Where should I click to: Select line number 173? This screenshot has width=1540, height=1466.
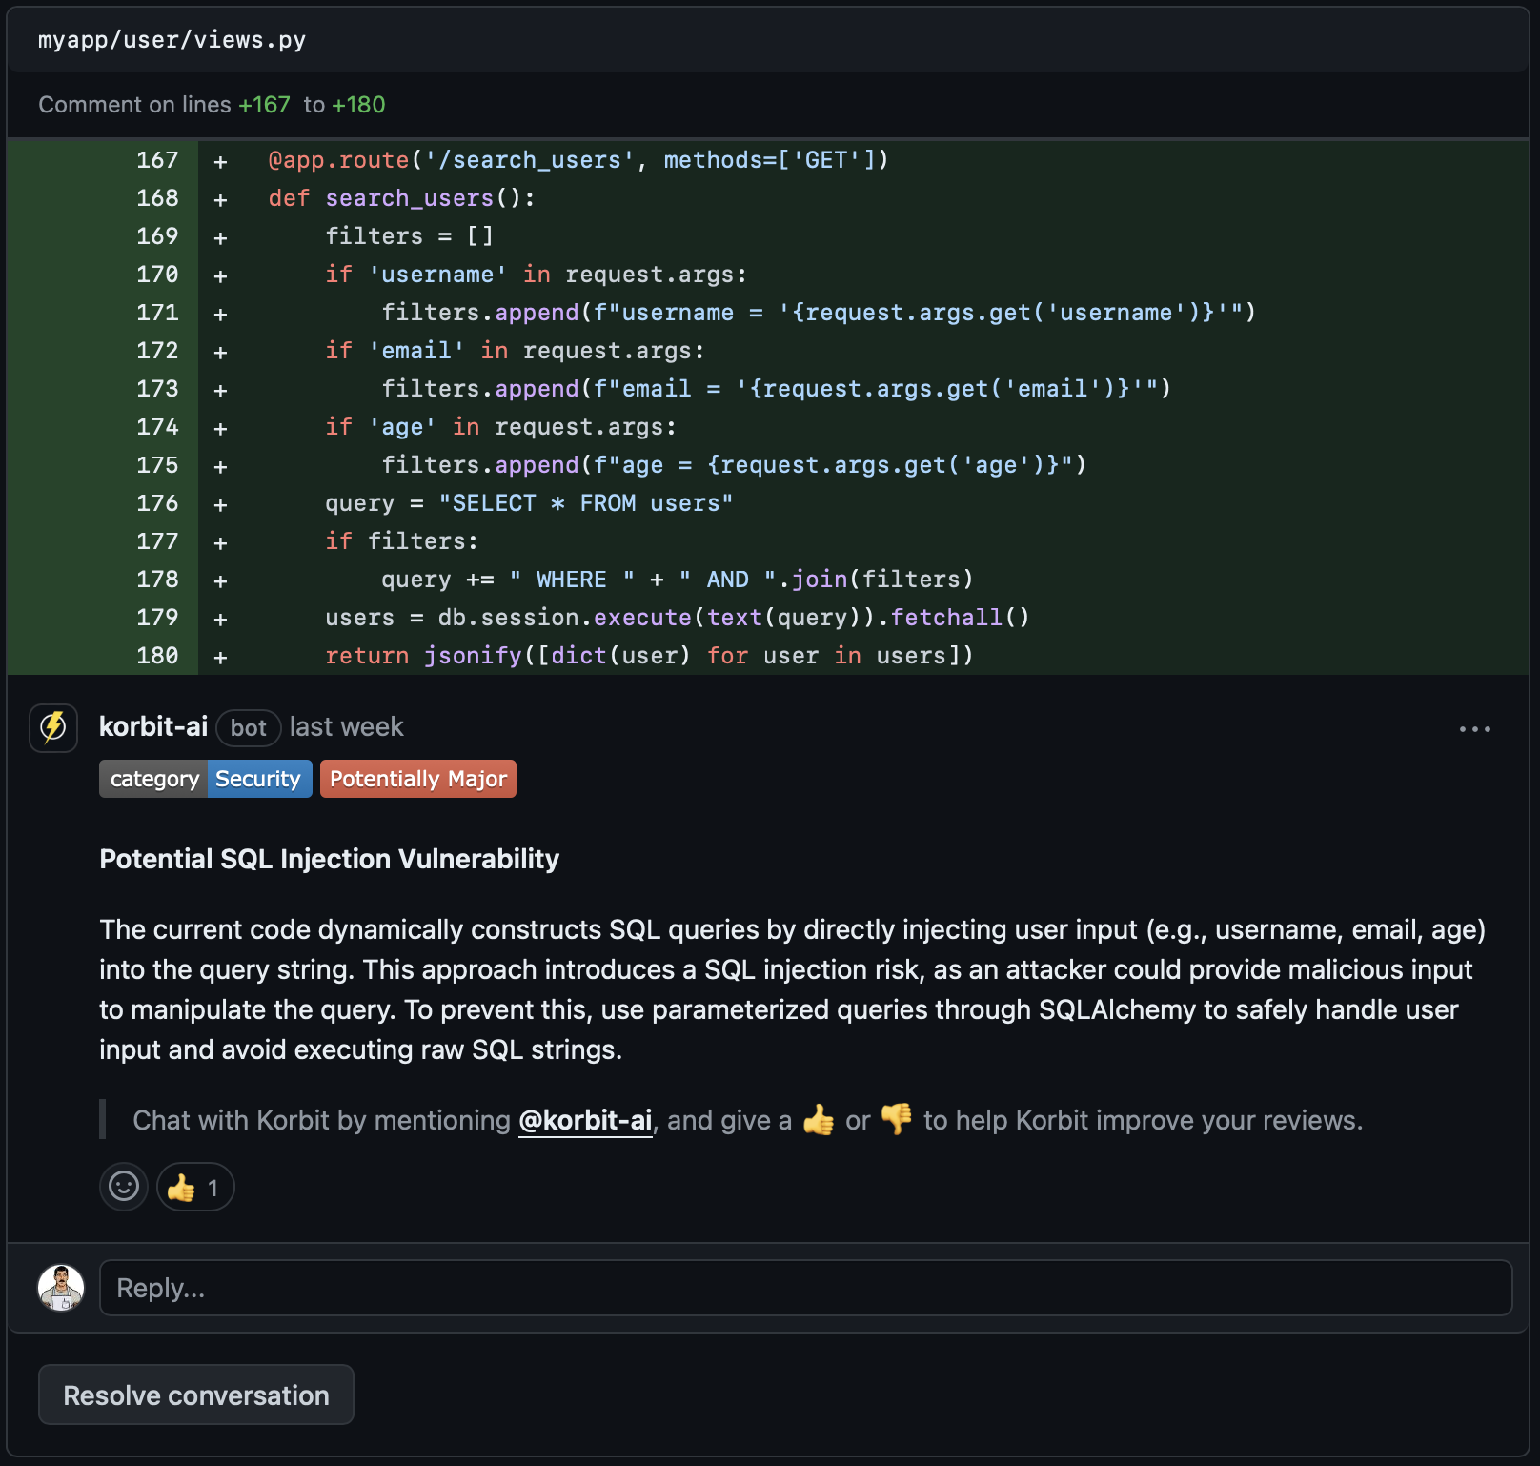(157, 389)
